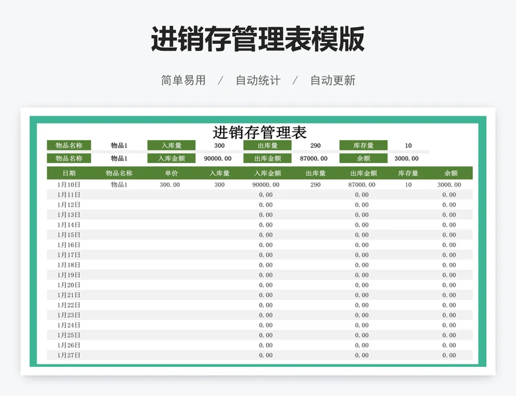Click the 入库金额 summary label
The image size is (516, 396).
172,158
